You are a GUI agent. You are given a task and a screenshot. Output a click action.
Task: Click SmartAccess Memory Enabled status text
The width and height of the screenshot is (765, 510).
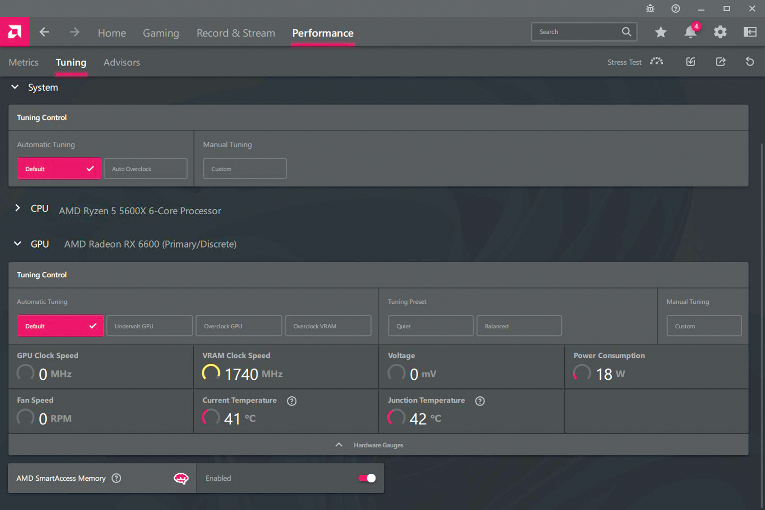(218, 478)
